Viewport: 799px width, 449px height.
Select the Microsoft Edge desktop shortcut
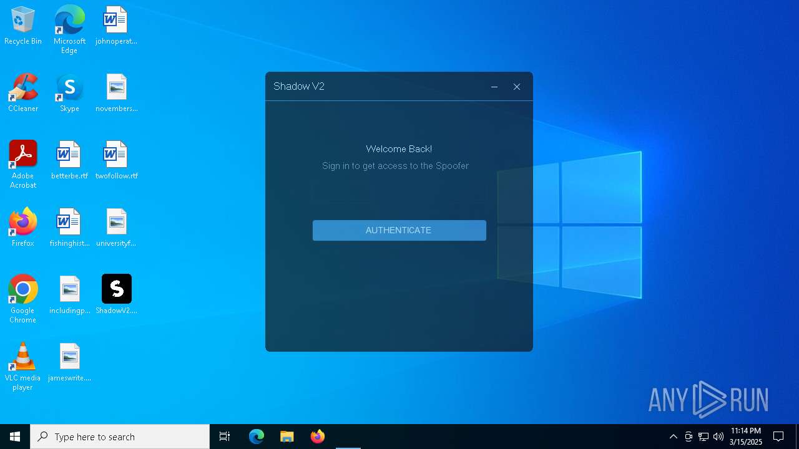click(69, 30)
